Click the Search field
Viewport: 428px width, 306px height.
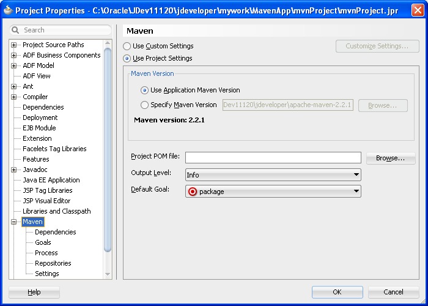61,30
